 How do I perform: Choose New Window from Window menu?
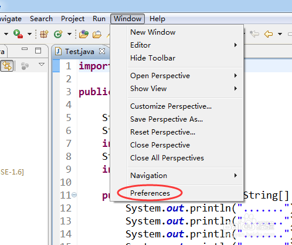coord(176,32)
